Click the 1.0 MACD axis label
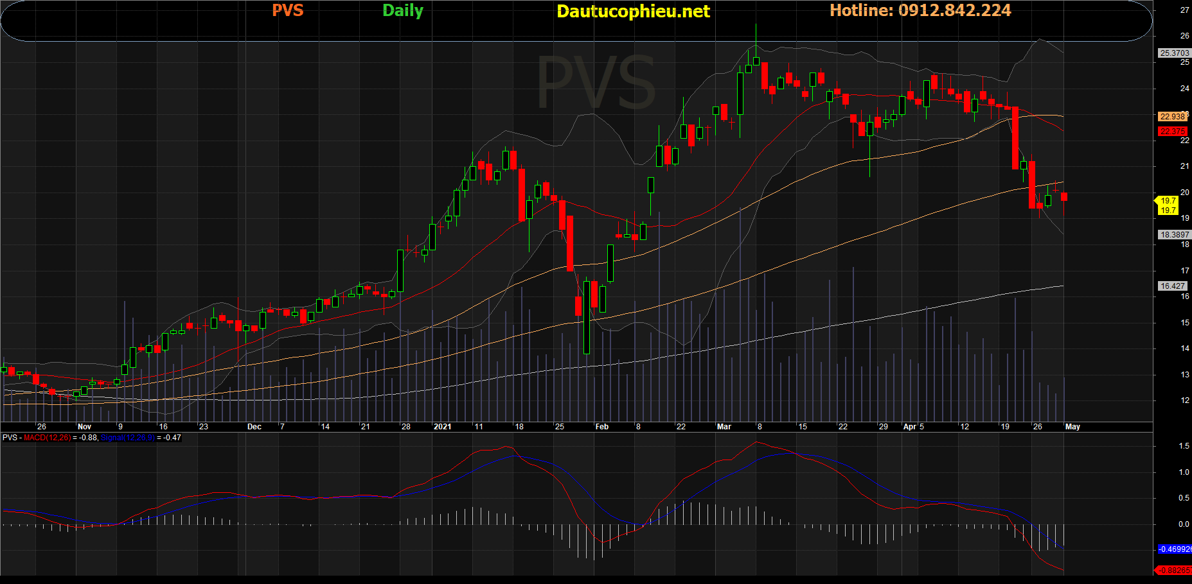 pyautogui.click(x=1184, y=472)
